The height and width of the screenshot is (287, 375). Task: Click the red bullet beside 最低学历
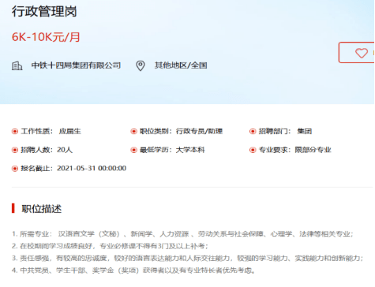[133, 150]
